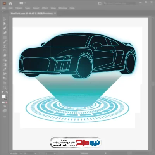Viewport: 155px width, 155px height.
Task: Close the NewTarh.com document tab
Action: 55,13
